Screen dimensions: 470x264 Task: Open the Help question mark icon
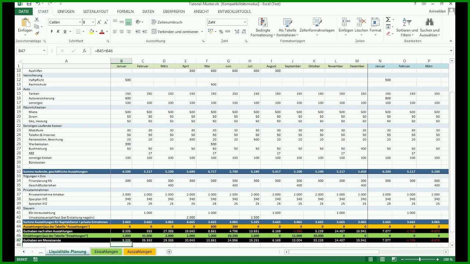(415, 4)
